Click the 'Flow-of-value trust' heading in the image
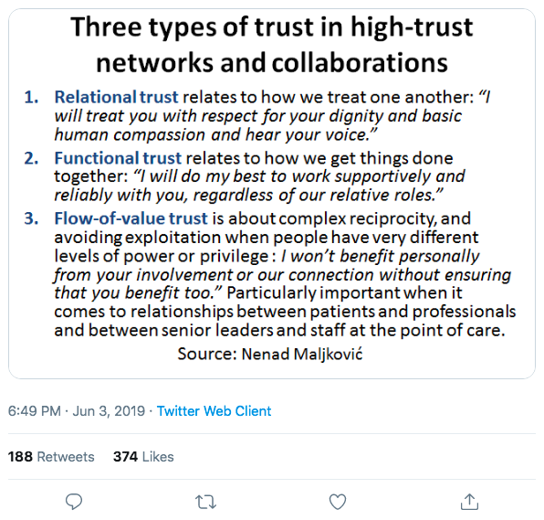The width and height of the screenshot is (544, 520). pos(131,218)
